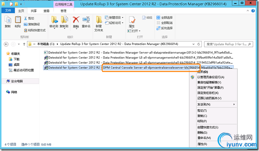Open the Copy to (复制到) folder button
Viewport: 259px width, 151px height.
click(64, 22)
